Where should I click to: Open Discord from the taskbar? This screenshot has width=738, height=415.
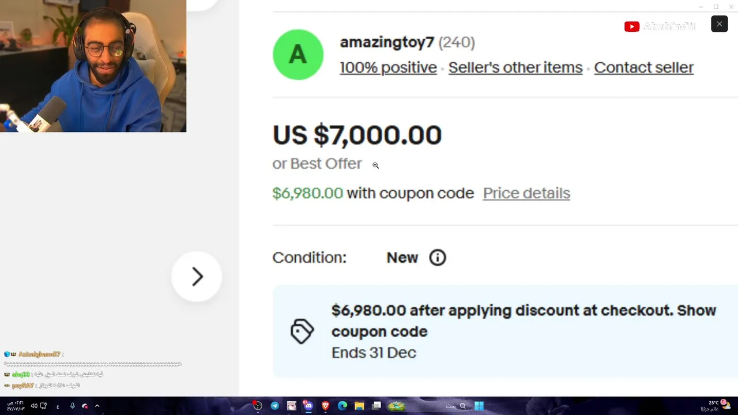[x=308, y=406]
